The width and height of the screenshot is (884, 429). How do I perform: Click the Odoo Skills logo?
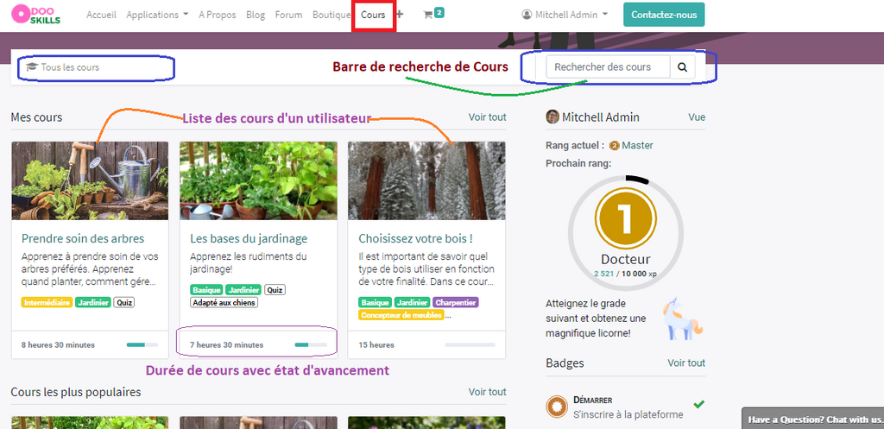[x=36, y=15]
